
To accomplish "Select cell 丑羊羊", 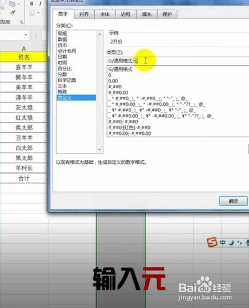I will coord(24,138).
